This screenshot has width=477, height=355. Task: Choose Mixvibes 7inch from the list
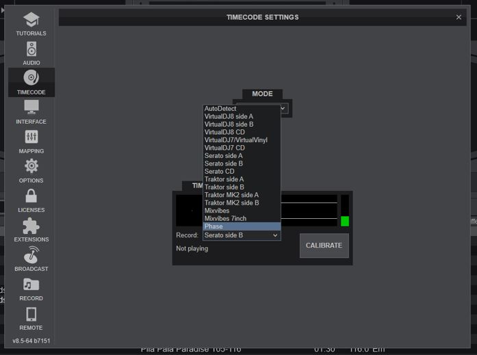[x=241, y=218]
